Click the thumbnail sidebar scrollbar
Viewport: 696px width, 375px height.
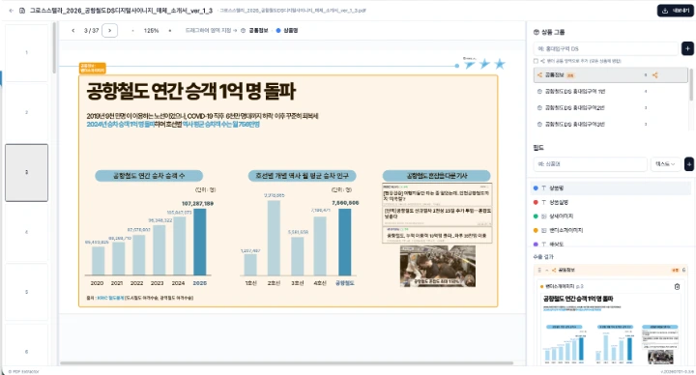coord(54,48)
